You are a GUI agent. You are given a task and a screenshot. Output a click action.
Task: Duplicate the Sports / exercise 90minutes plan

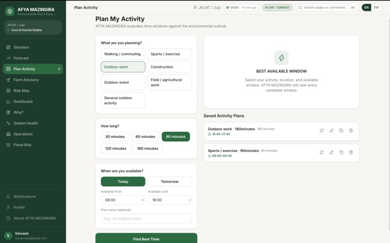pos(341,152)
